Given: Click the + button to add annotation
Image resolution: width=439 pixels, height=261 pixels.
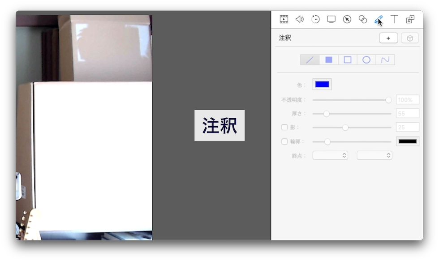Looking at the screenshot, I should click(x=388, y=38).
